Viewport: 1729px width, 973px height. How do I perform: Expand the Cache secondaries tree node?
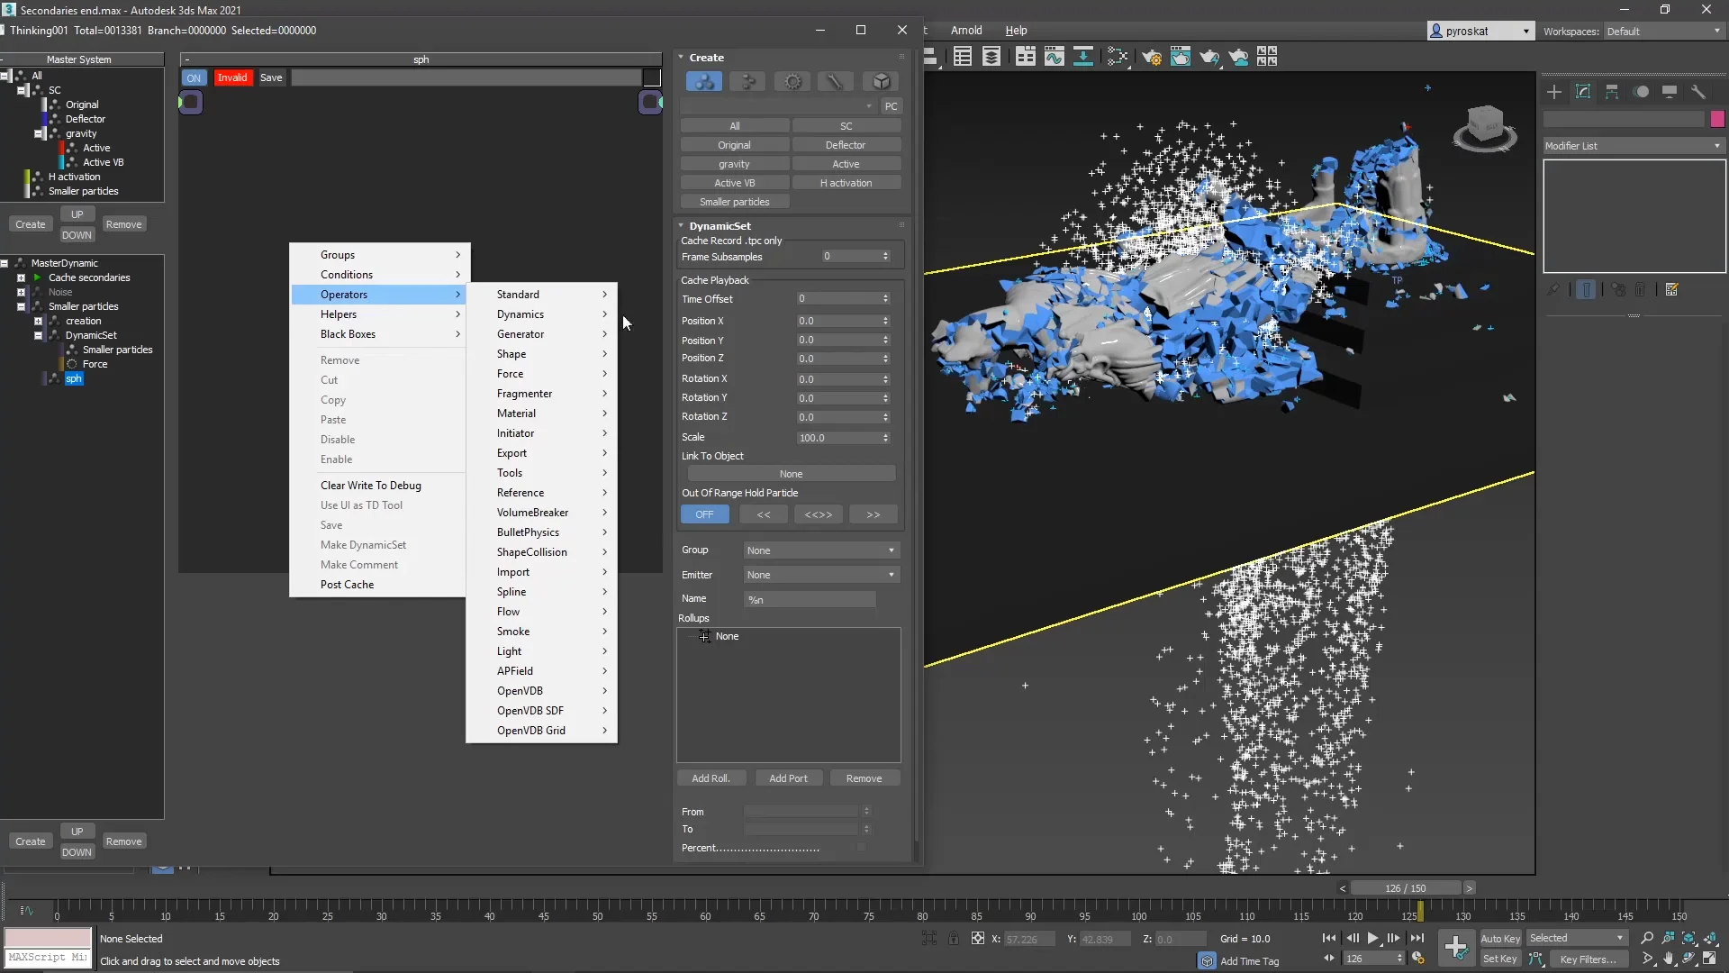tap(21, 277)
